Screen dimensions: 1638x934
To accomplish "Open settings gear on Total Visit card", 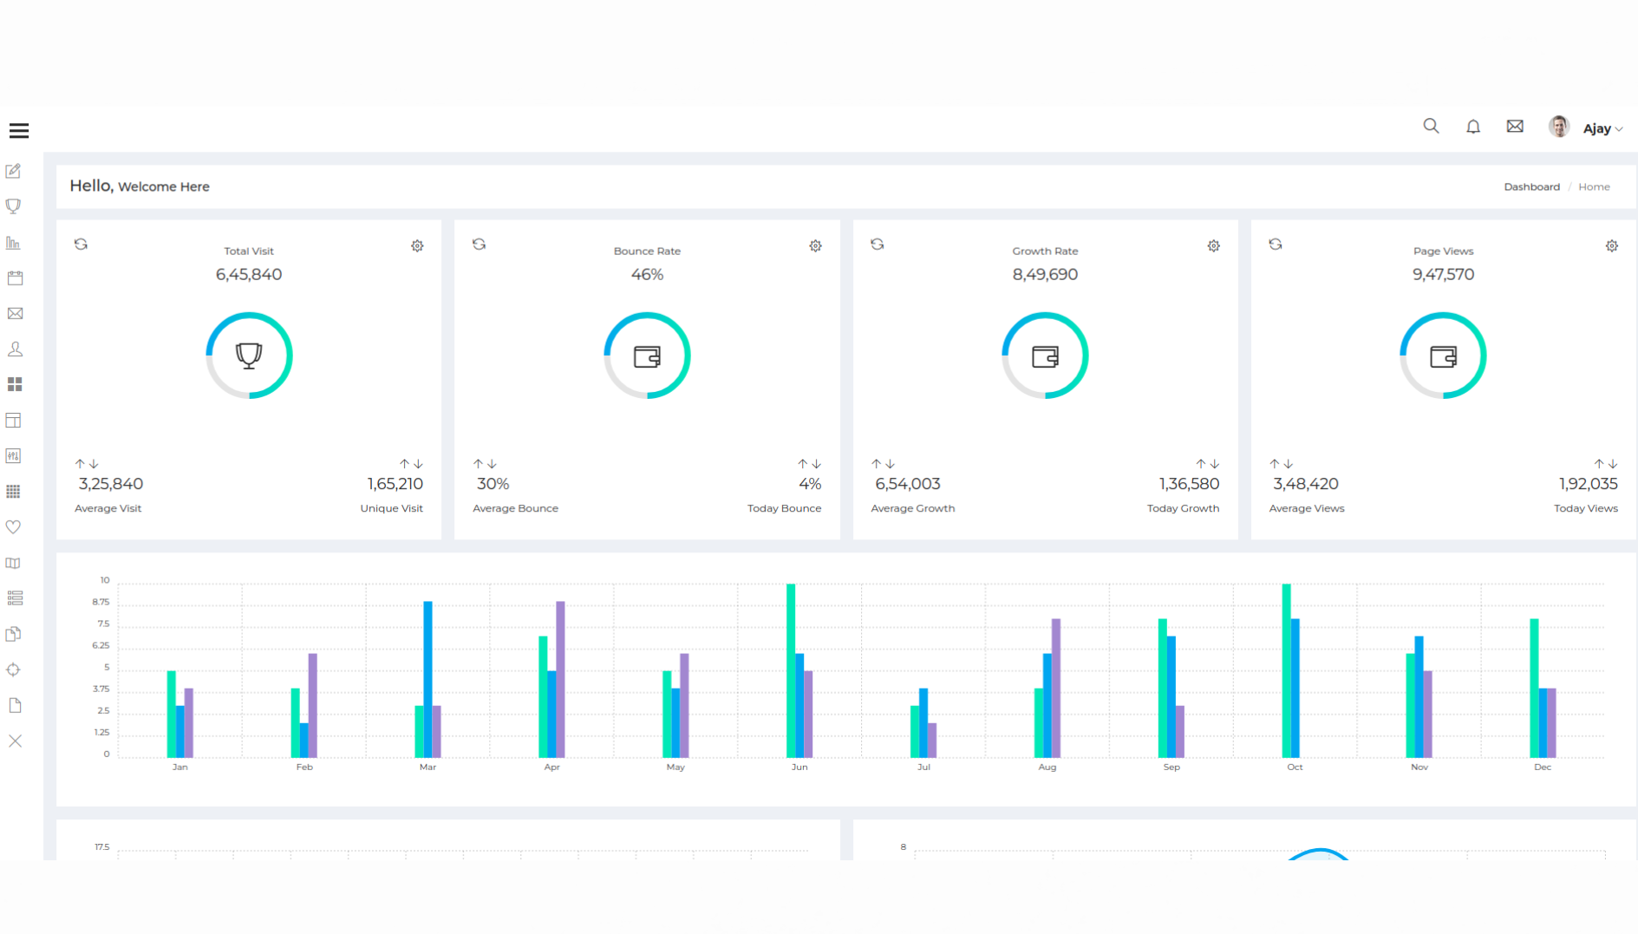I will click(x=417, y=246).
